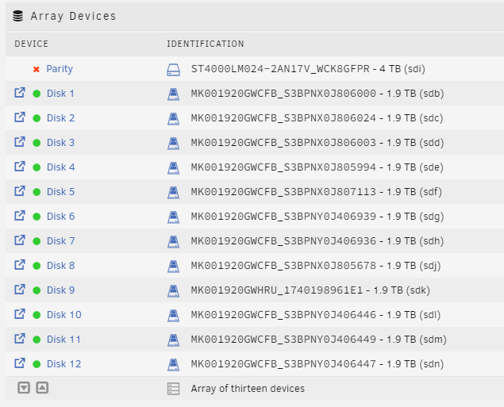Open Disk 10 device settings link

pos(64,314)
